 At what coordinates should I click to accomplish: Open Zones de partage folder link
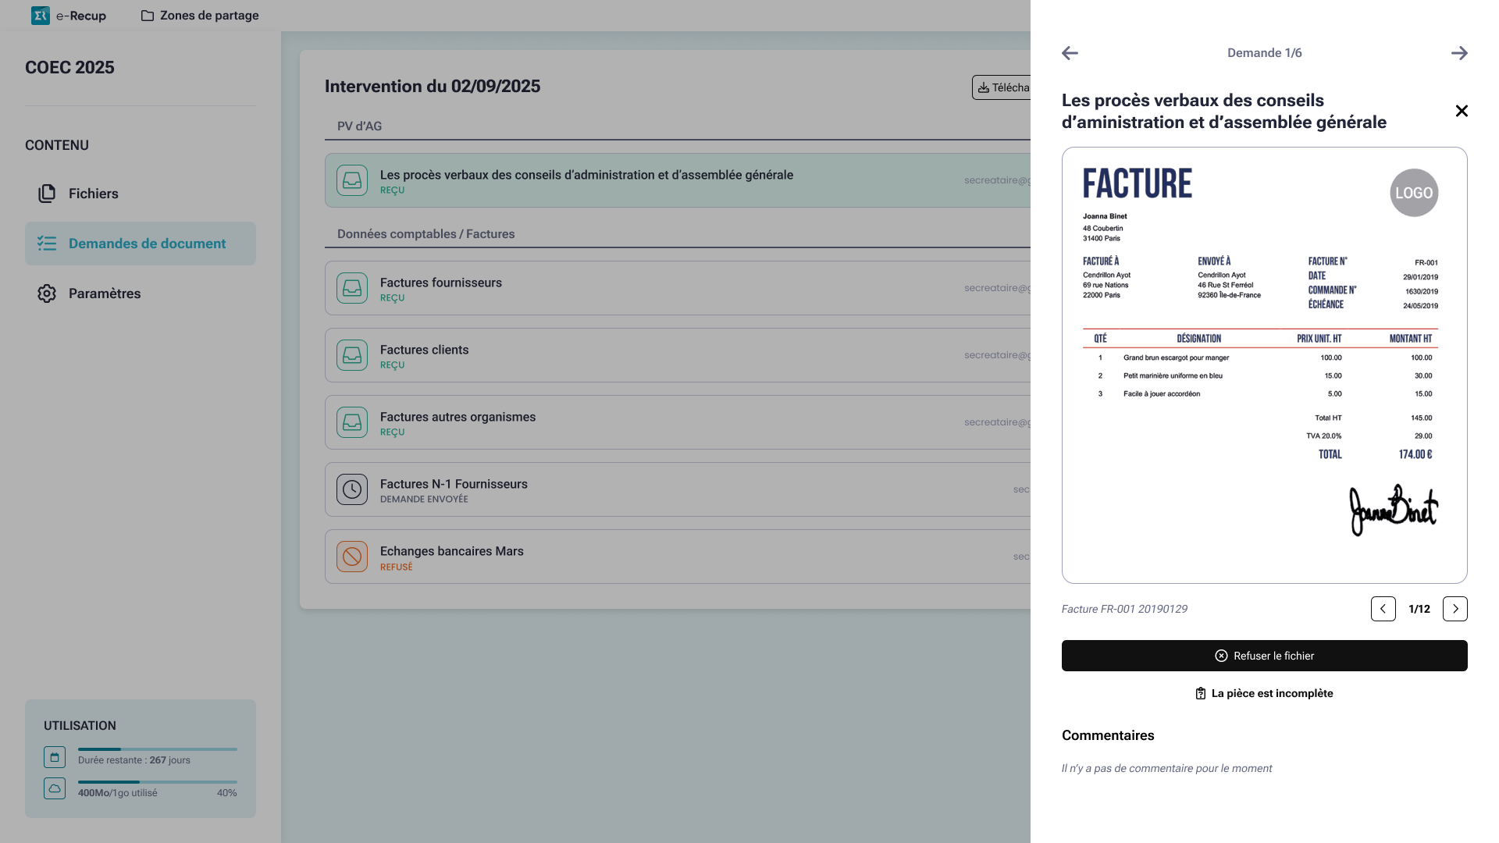pos(200,16)
